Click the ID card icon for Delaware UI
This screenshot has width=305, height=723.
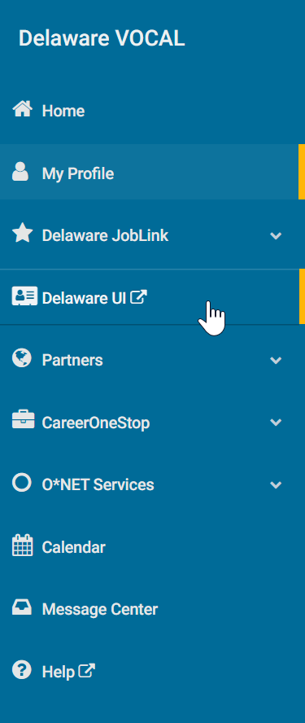[24, 296]
